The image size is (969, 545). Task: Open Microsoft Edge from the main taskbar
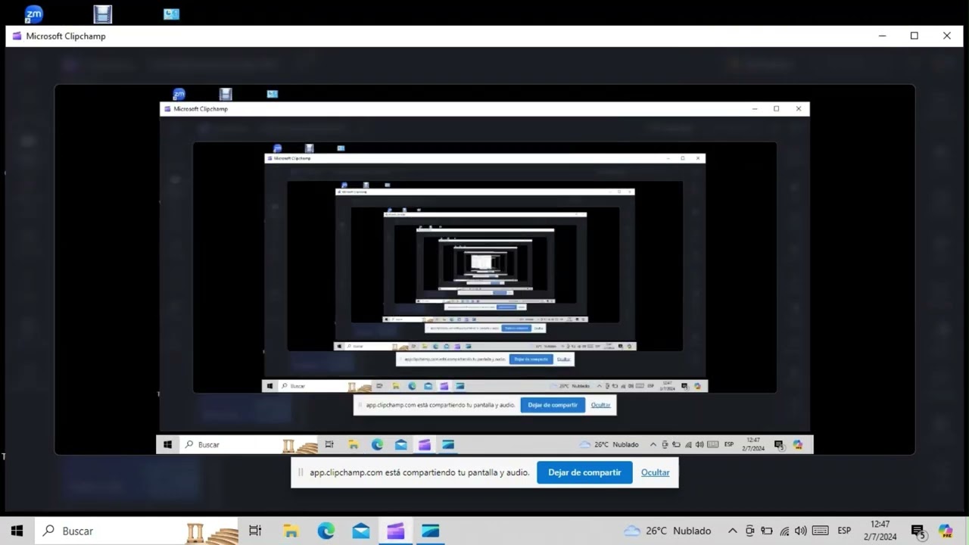(x=326, y=531)
